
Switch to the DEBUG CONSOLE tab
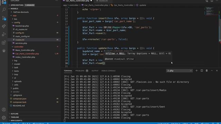[108, 71]
